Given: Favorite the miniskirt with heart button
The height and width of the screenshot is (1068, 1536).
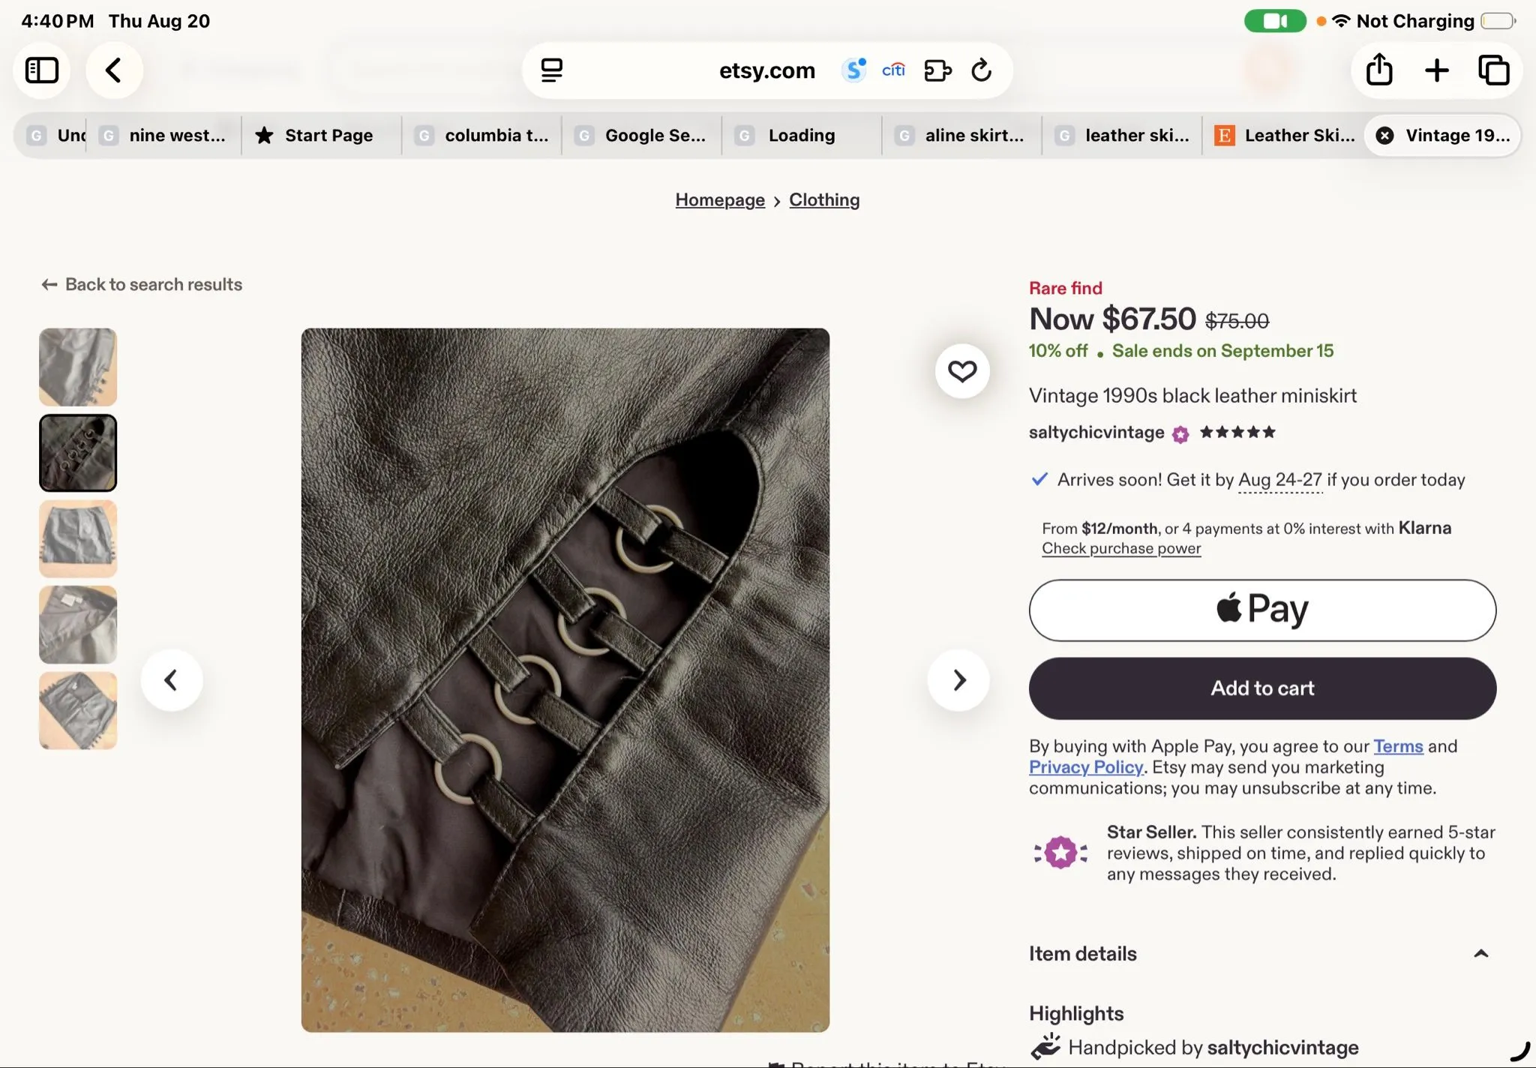Looking at the screenshot, I should tap(962, 370).
